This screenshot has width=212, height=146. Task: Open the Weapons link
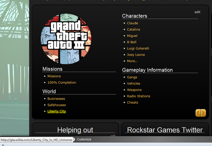point(134,90)
